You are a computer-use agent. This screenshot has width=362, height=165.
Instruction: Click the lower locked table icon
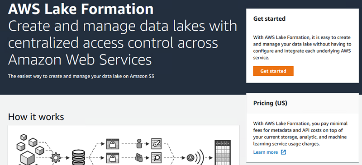[112, 158]
